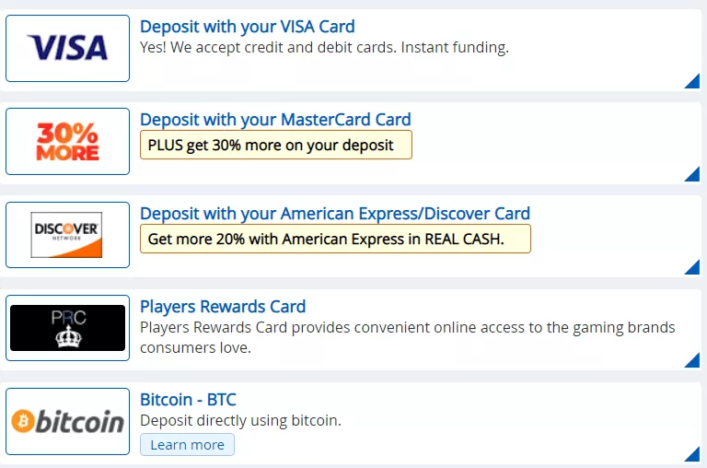Click the PLUS get 30% more promo badge
707x468 pixels.
(x=275, y=145)
